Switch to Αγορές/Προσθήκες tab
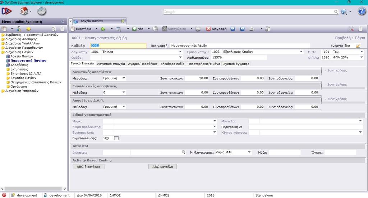This screenshot has width=368, height=198. coord(143,64)
